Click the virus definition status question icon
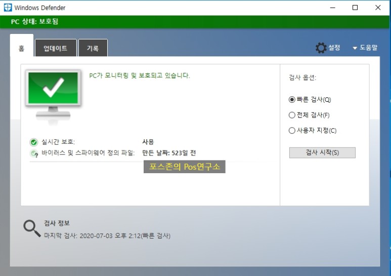 pos(34,153)
